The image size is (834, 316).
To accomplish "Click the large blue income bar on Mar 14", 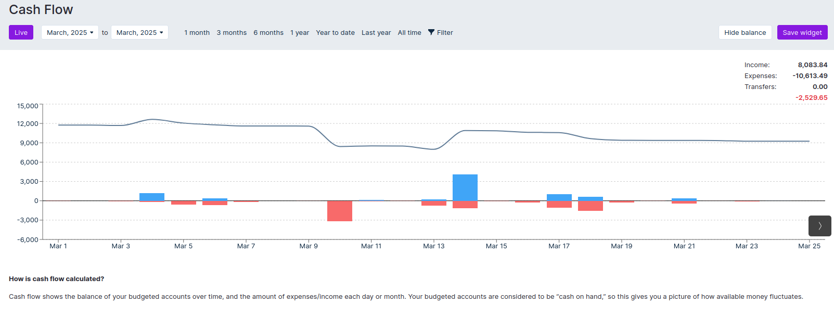I will click(465, 187).
